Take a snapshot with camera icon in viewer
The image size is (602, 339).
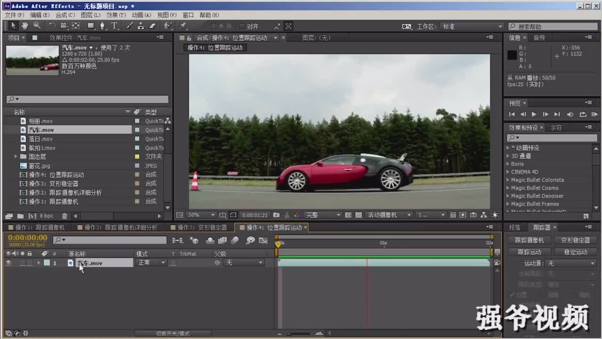point(277,215)
